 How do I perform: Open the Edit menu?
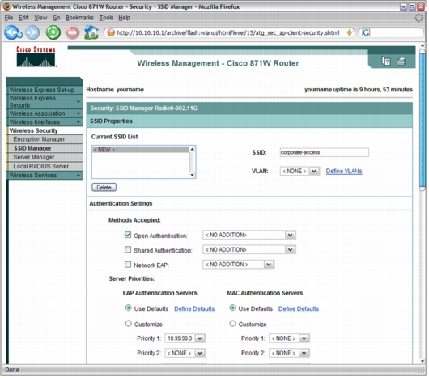point(23,18)
